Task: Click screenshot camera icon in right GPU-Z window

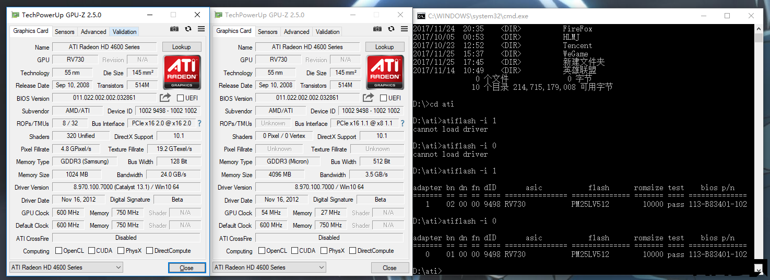Action: pos(377,29)
